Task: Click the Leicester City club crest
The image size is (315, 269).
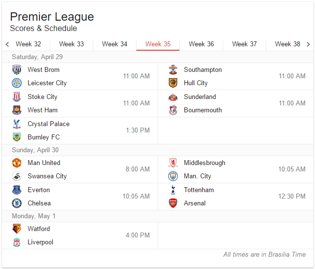Action: [17, 83]
